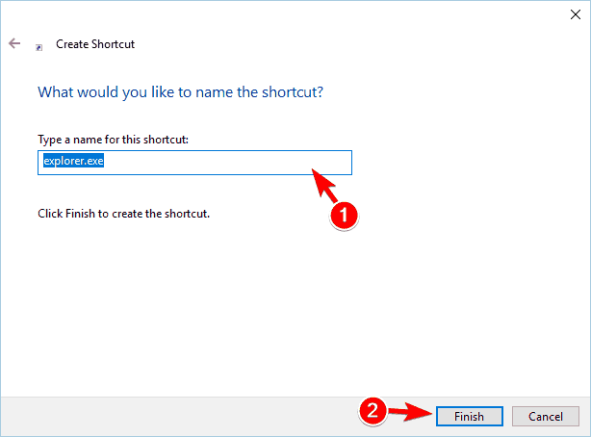Click the 'Create Shortcut' title text
Image resolution: width=591 pixels, height=437 pixels.
click(95, 44)
